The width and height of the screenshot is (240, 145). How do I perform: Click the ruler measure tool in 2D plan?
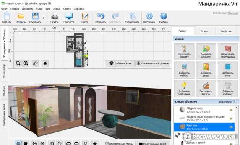tap(35, 63)
